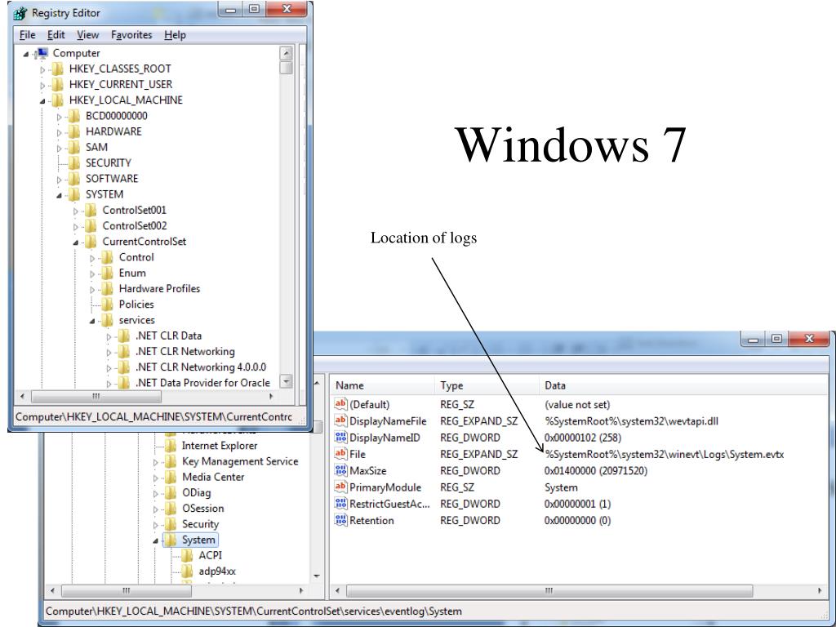Select the OSession key
Screen dimensions: 836x627
tap(202, 508)
